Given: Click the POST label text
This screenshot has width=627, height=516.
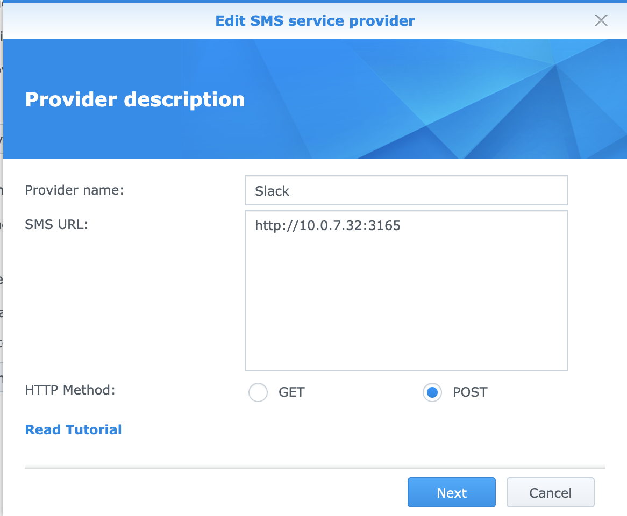Looking at the screenshot, I should tap(470, 392).
